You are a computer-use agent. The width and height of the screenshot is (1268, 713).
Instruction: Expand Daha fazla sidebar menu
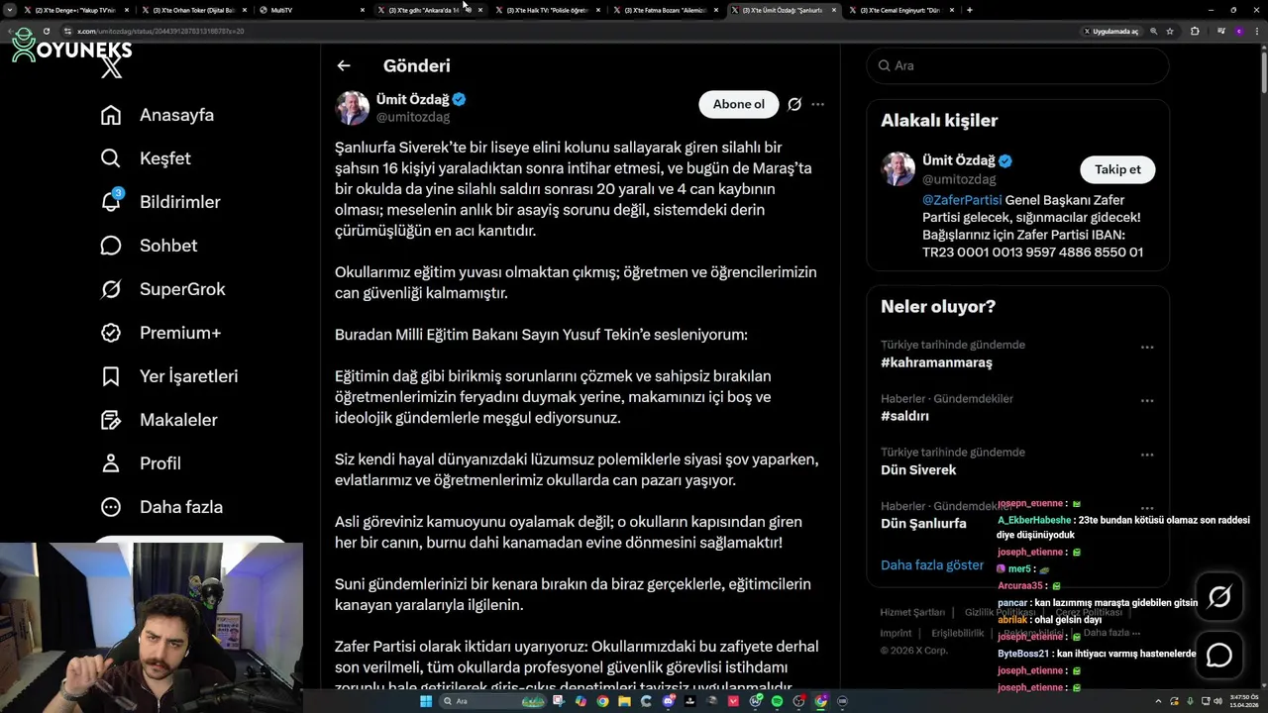(x=161, y=507)
